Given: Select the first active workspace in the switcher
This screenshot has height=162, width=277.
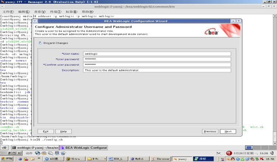Looking at the screenshot, I should coord(249,148).
